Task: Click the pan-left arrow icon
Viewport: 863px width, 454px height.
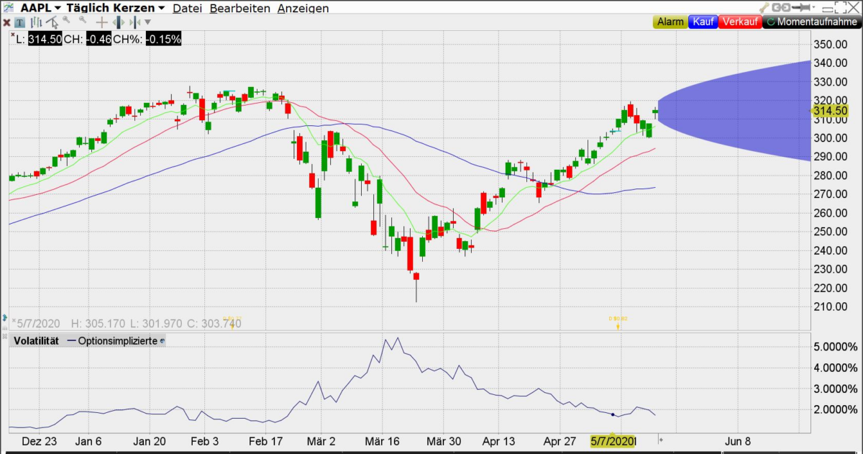Action: (117, 22)
